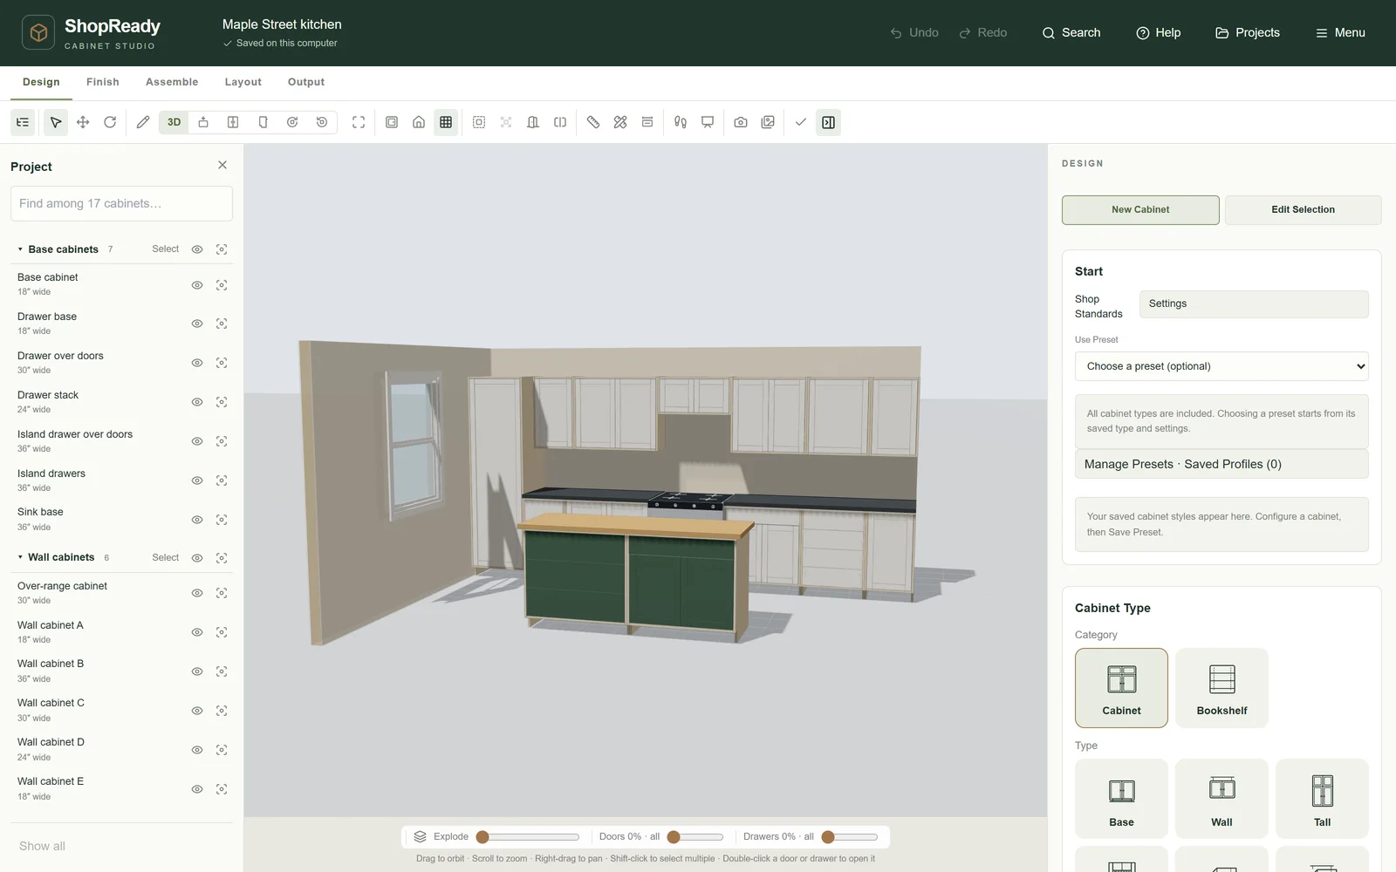
Task: Open the Menu in the header
Action: tap(1340, 33)
